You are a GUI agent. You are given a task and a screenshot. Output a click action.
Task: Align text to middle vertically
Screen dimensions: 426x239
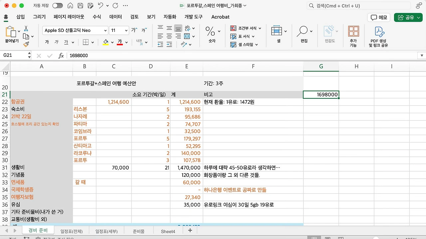[169, 28]
